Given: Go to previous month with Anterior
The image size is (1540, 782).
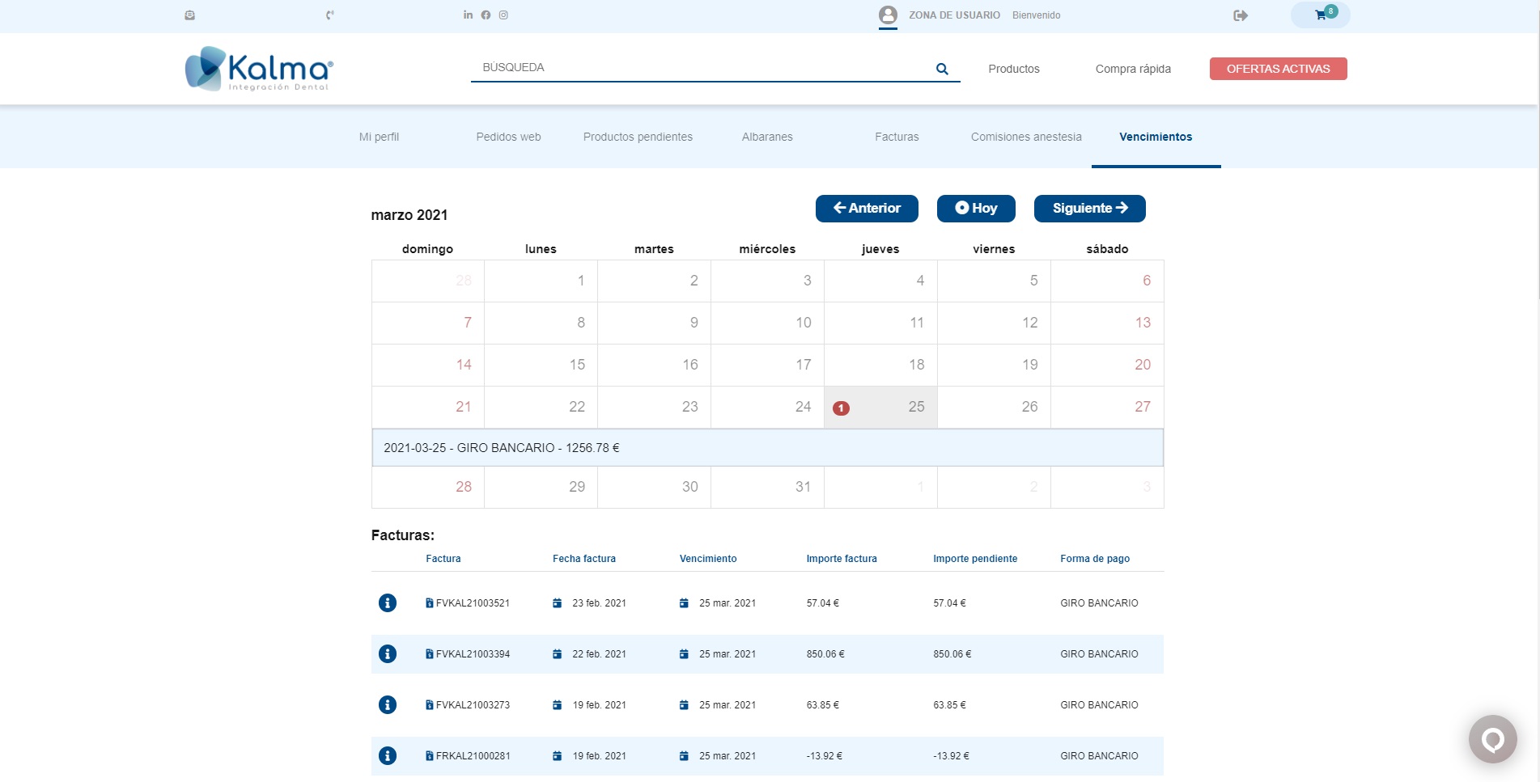Looking at the screenshot, I should [867, 208].
